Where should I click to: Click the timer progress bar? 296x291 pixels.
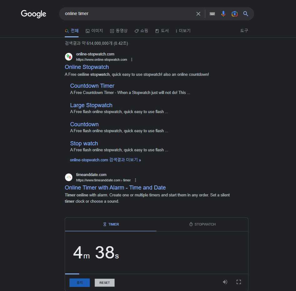pyautogui.click(x=156, y=274)
